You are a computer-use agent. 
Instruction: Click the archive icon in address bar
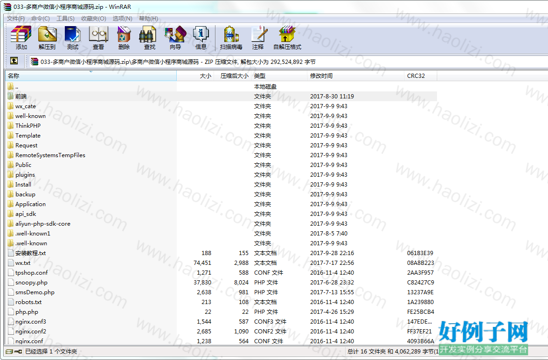[34, 62]
